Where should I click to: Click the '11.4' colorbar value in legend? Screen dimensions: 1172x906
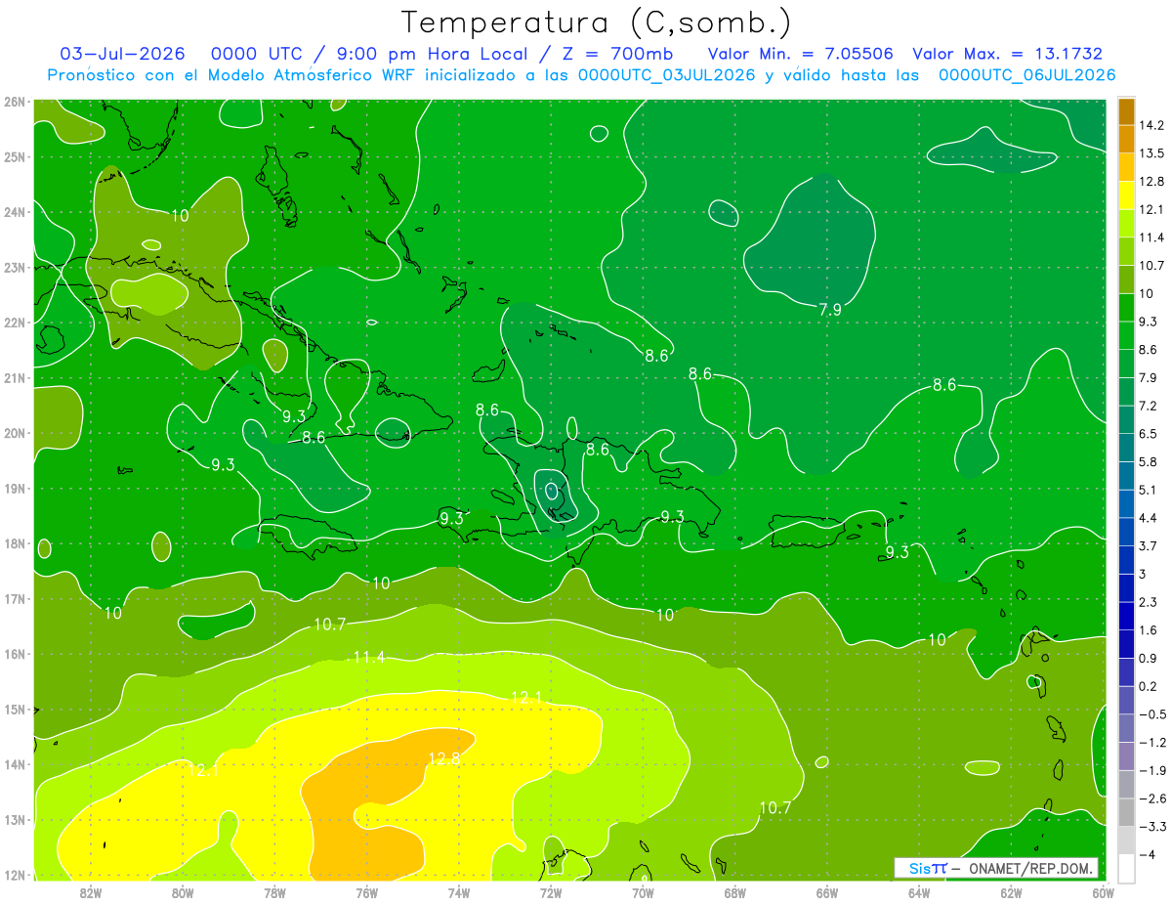coord(1151,237)
